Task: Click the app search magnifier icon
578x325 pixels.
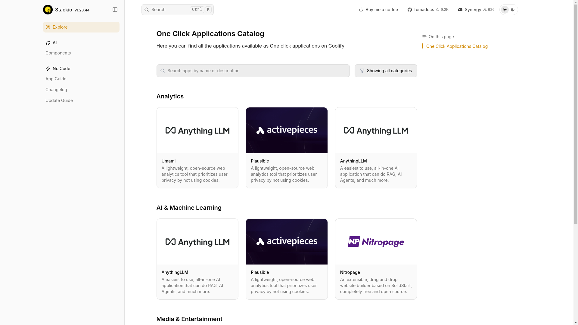Action: click(163, 71)
